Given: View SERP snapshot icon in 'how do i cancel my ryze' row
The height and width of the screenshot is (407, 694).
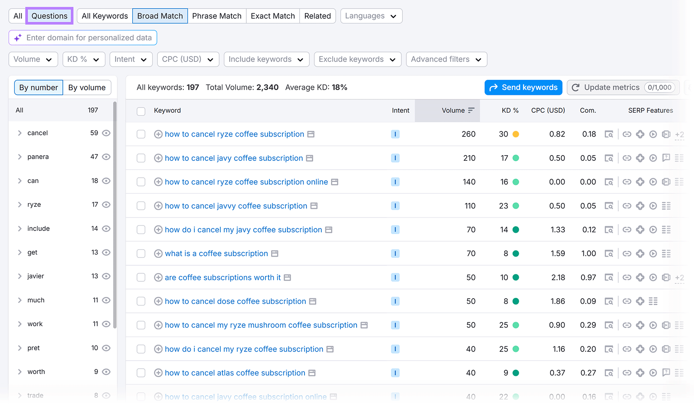Looking at the screenshot, I should [x=609, y=349].
